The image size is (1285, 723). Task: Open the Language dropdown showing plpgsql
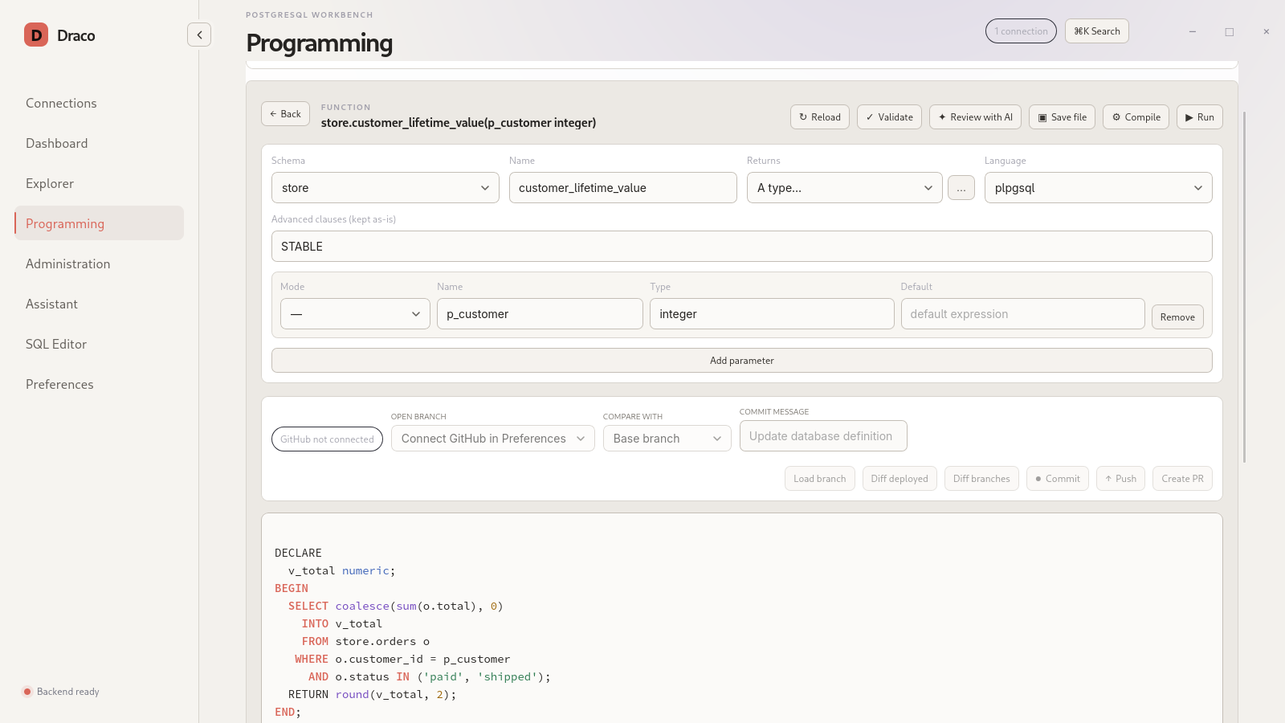1099,188
